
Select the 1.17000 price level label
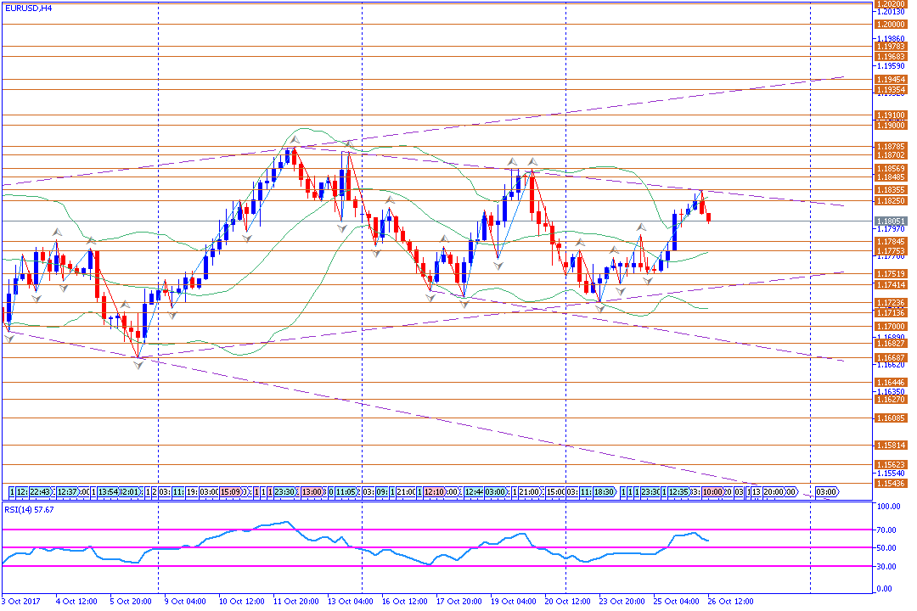point(890,326)
